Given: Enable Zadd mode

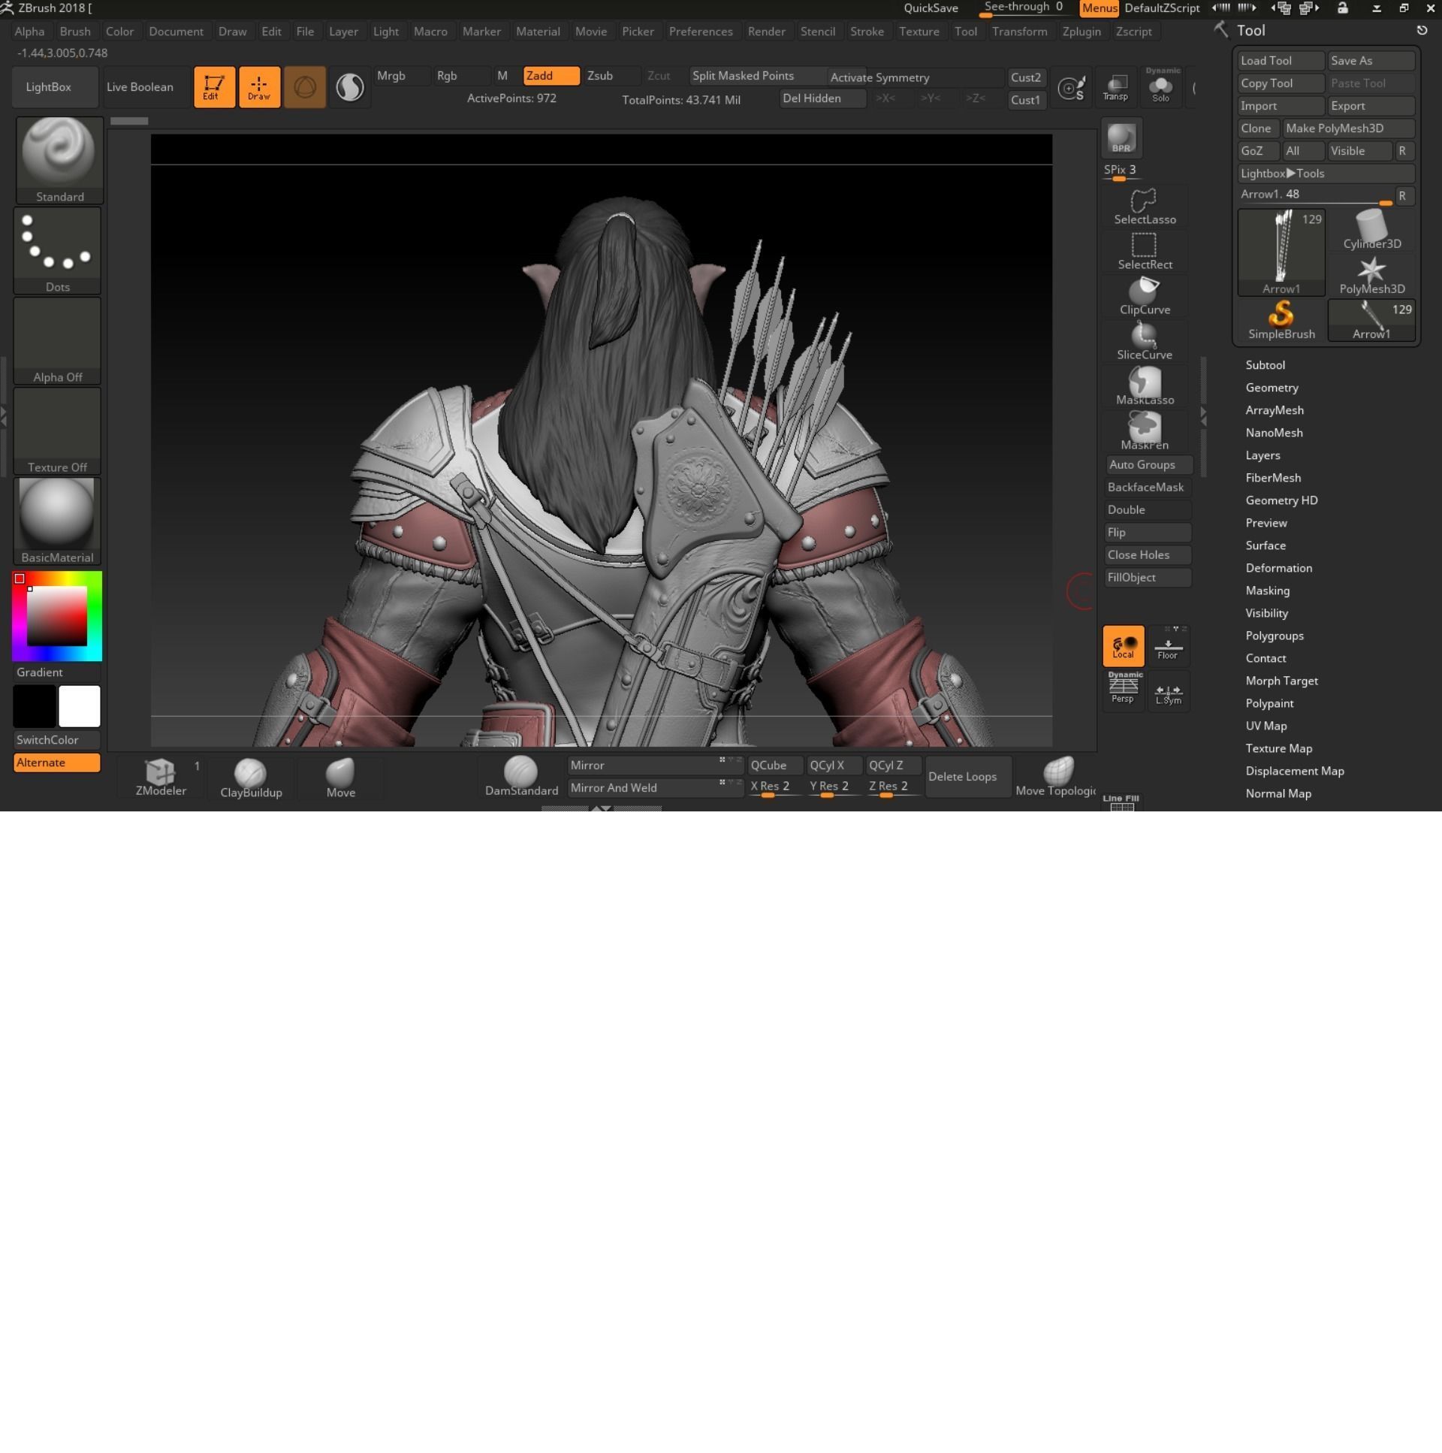Looking at the screenshot, I should point(551,76).
